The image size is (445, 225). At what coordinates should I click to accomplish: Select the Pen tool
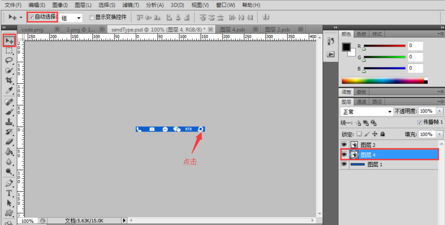pos(9,183)
